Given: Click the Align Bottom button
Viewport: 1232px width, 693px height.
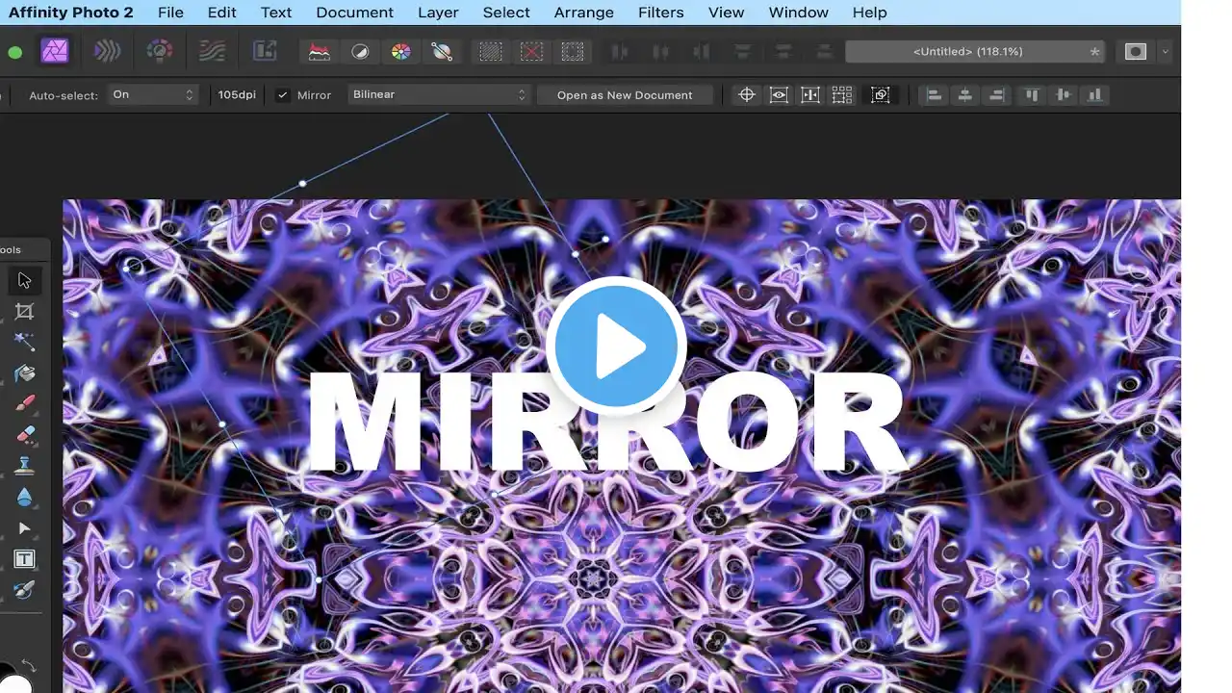Looking at the screenshot, I should coord(1095,94).
